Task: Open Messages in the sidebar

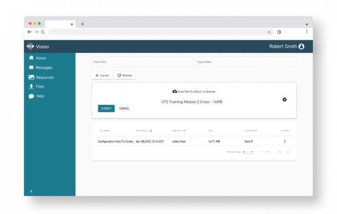Action: [x=41, y=68]
